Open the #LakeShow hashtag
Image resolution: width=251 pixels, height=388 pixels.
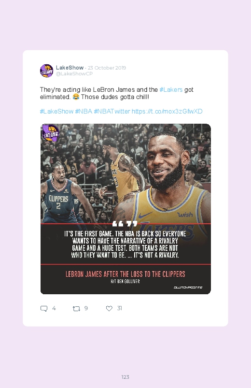pyautogui.click(x=56, y=111)
